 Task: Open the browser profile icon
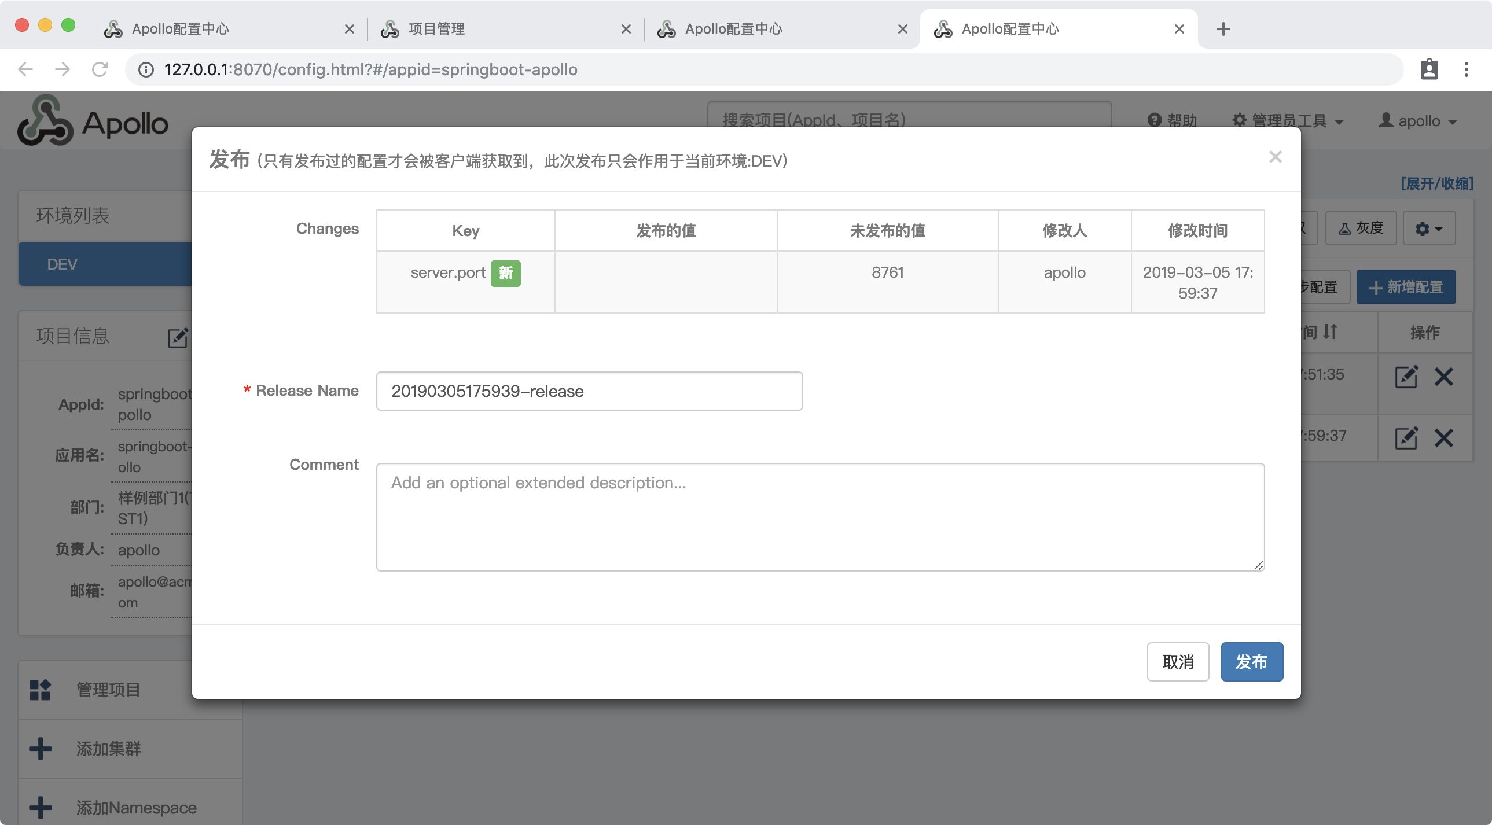1429,69
